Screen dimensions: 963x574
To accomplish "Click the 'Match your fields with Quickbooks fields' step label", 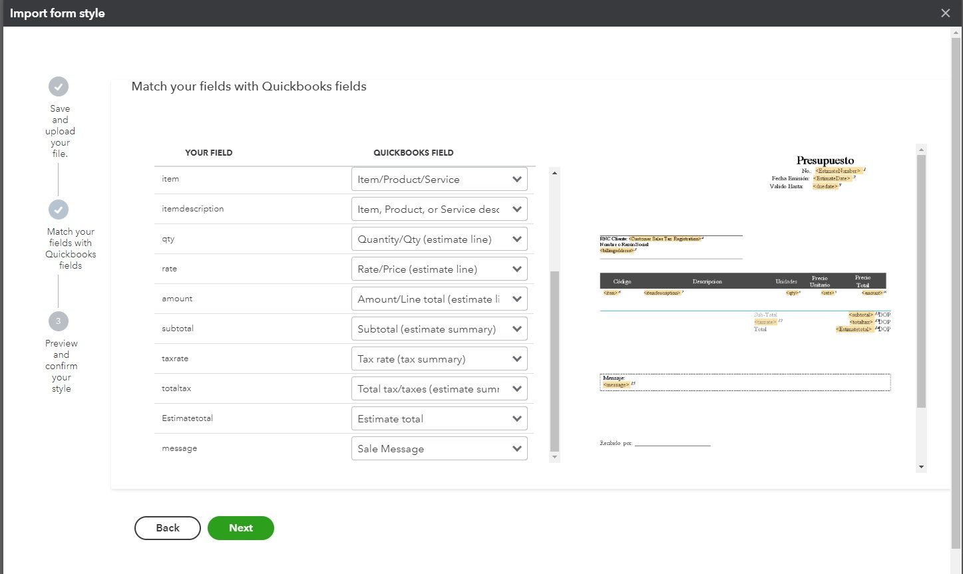I will point(71,248).
